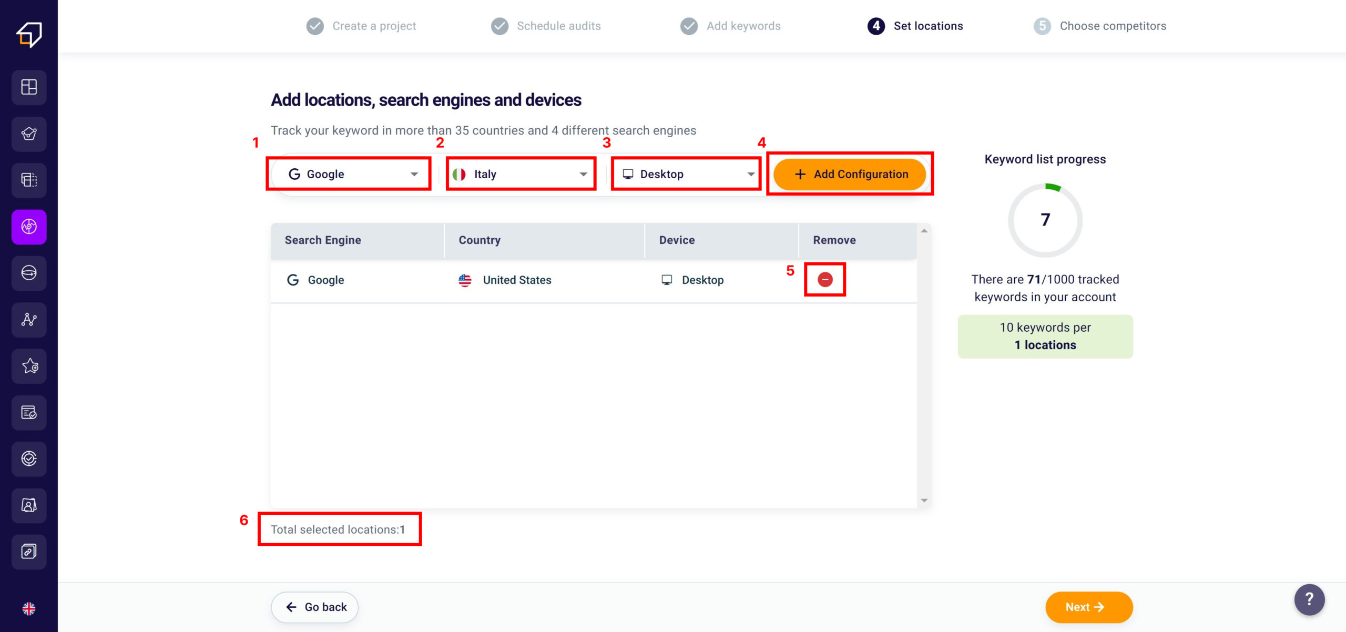The image size is (1346, 632).
Task: Open the help question mark bubble
Action: click(1309, 599)
